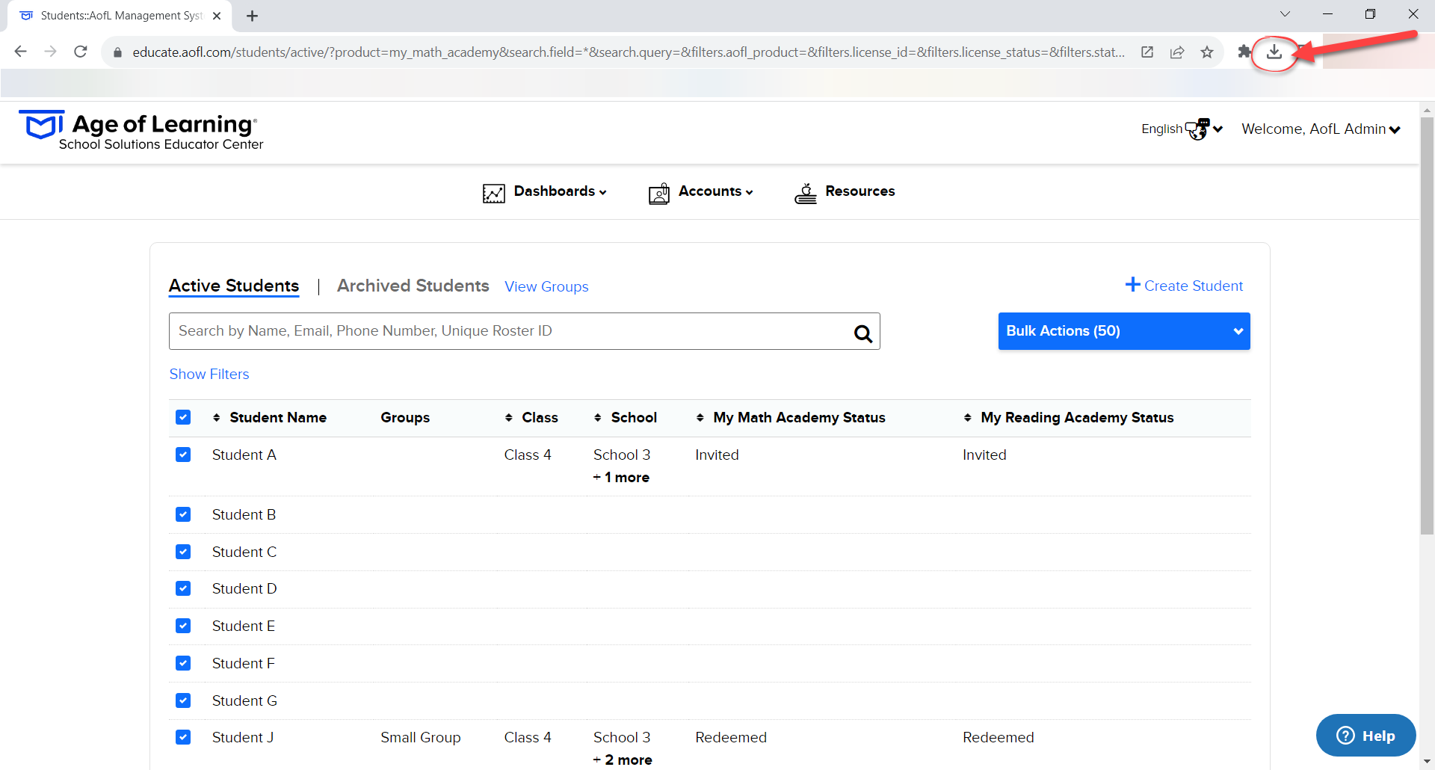Screen dimensions: 1435x770
Task: Open the browser downloads icon
Action: click(1274, 52)
